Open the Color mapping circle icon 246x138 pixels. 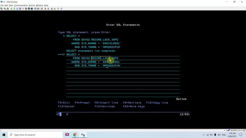[x=20, y=9]
